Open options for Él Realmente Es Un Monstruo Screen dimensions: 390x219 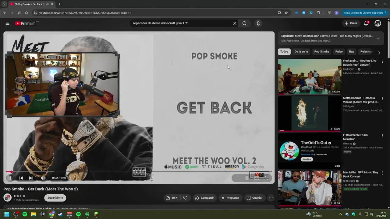pyautogui.click(x=382, y=136)
